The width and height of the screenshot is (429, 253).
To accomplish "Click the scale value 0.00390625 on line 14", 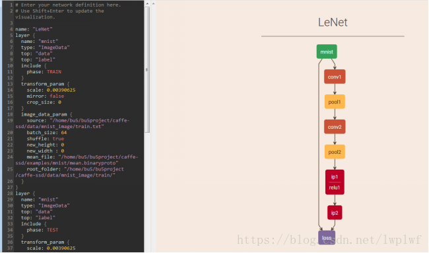I will [61, 90].
